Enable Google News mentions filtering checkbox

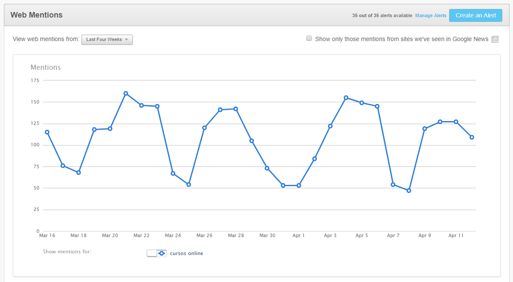309,38
